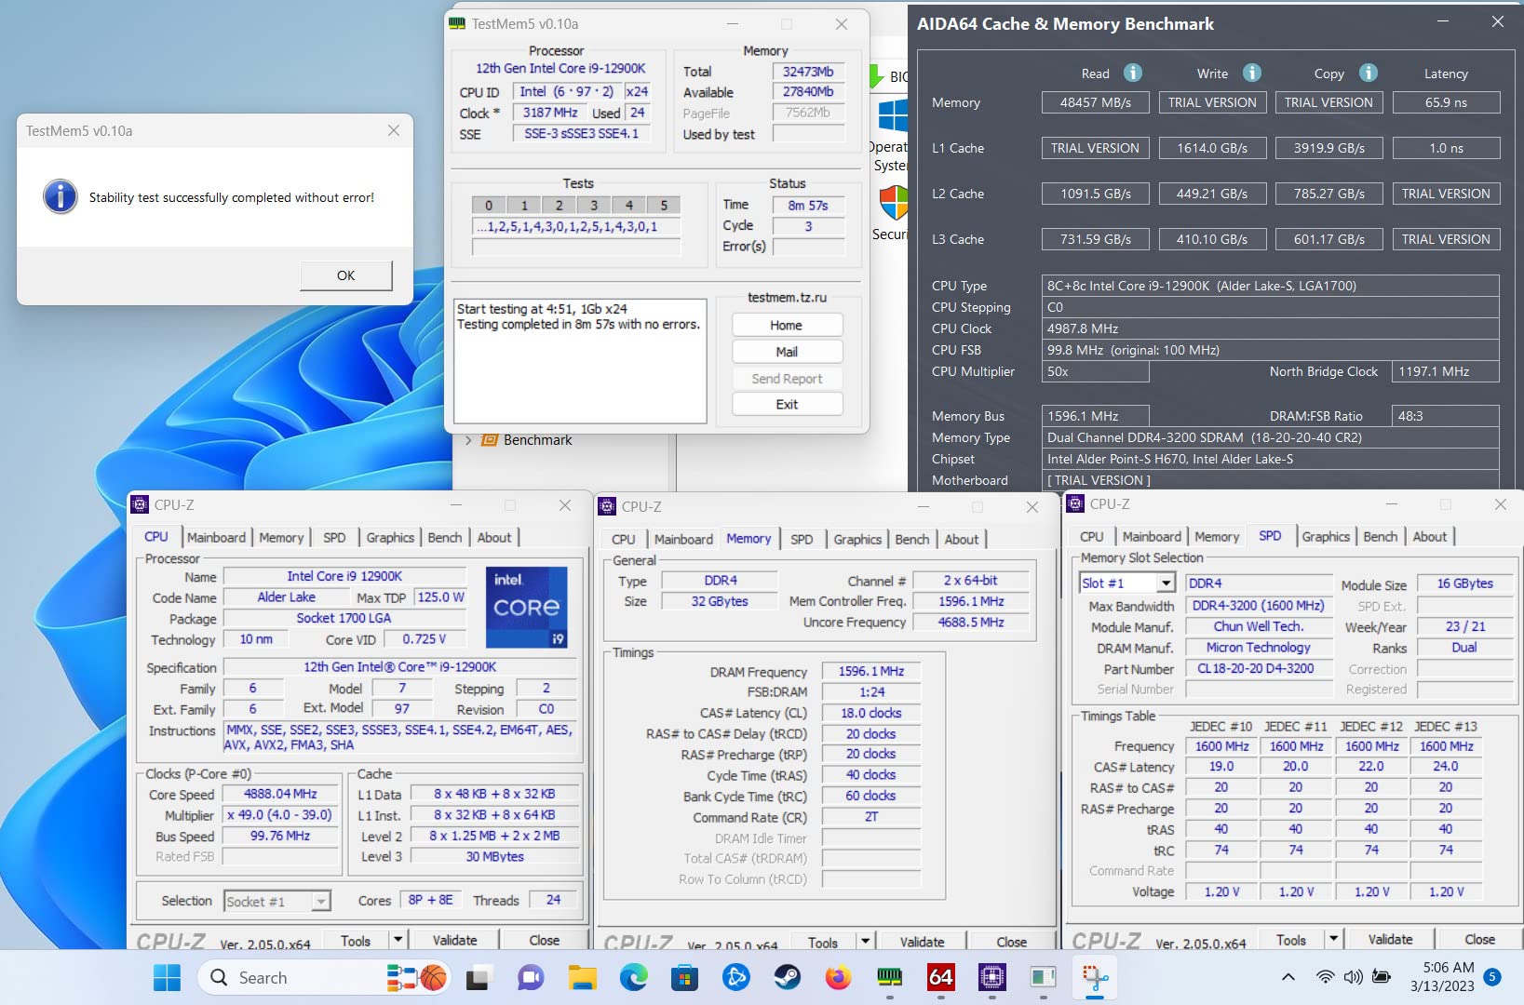Open Firefox from the taskbar

coord(838,977)
